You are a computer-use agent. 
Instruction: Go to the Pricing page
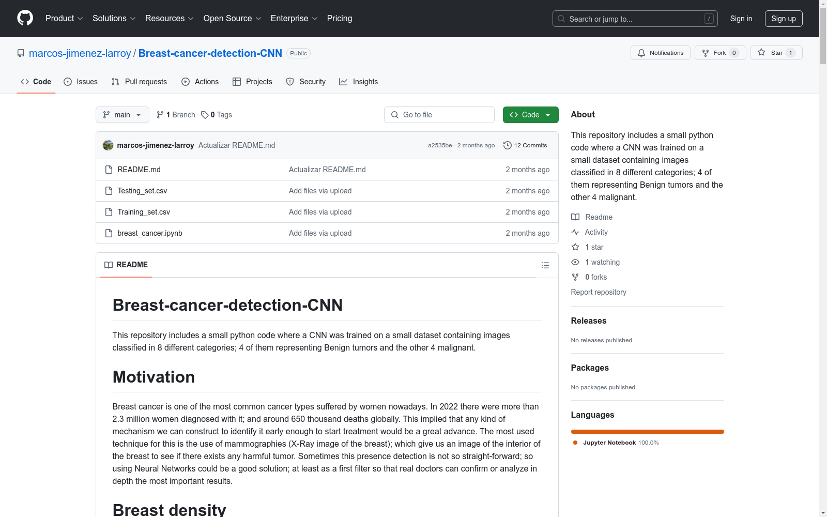(340, 18)
